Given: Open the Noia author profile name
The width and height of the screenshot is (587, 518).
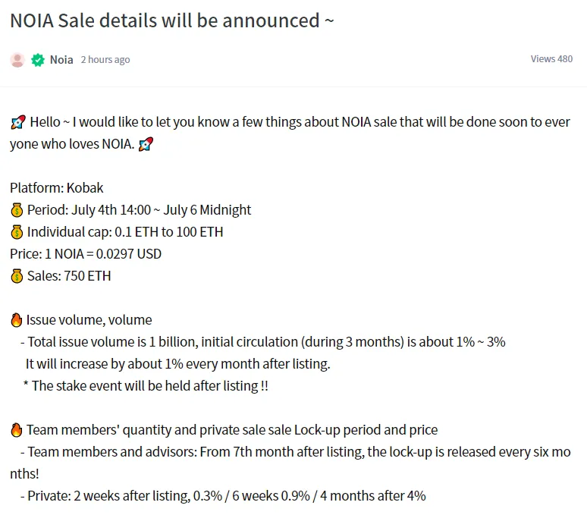Looking at the screenshot, I should coord(61,60).
